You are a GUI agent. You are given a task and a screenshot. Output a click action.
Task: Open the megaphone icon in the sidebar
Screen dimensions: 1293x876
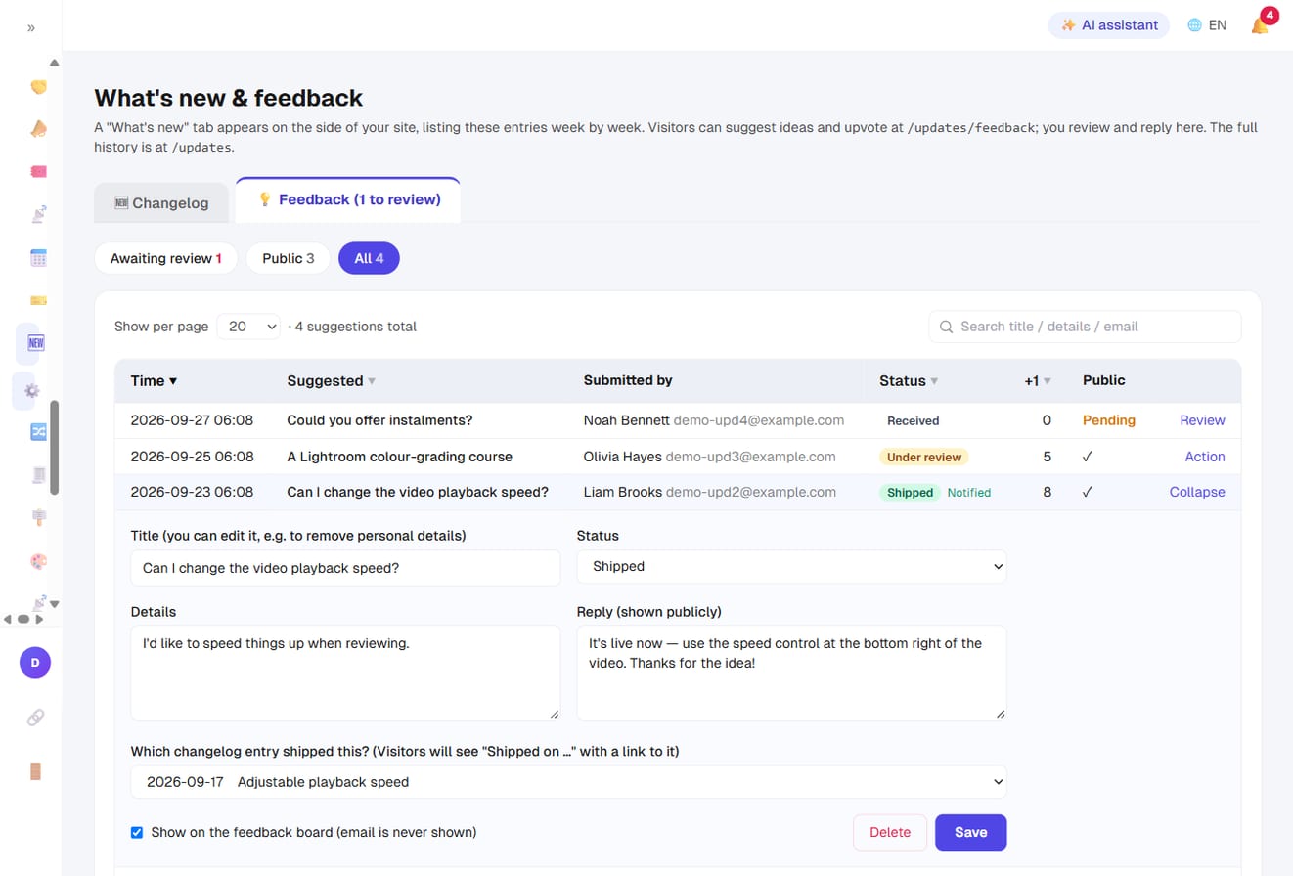[39, 128]
